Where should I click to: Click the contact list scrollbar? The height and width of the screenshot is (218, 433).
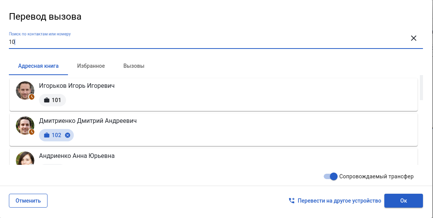coord(421,89)
